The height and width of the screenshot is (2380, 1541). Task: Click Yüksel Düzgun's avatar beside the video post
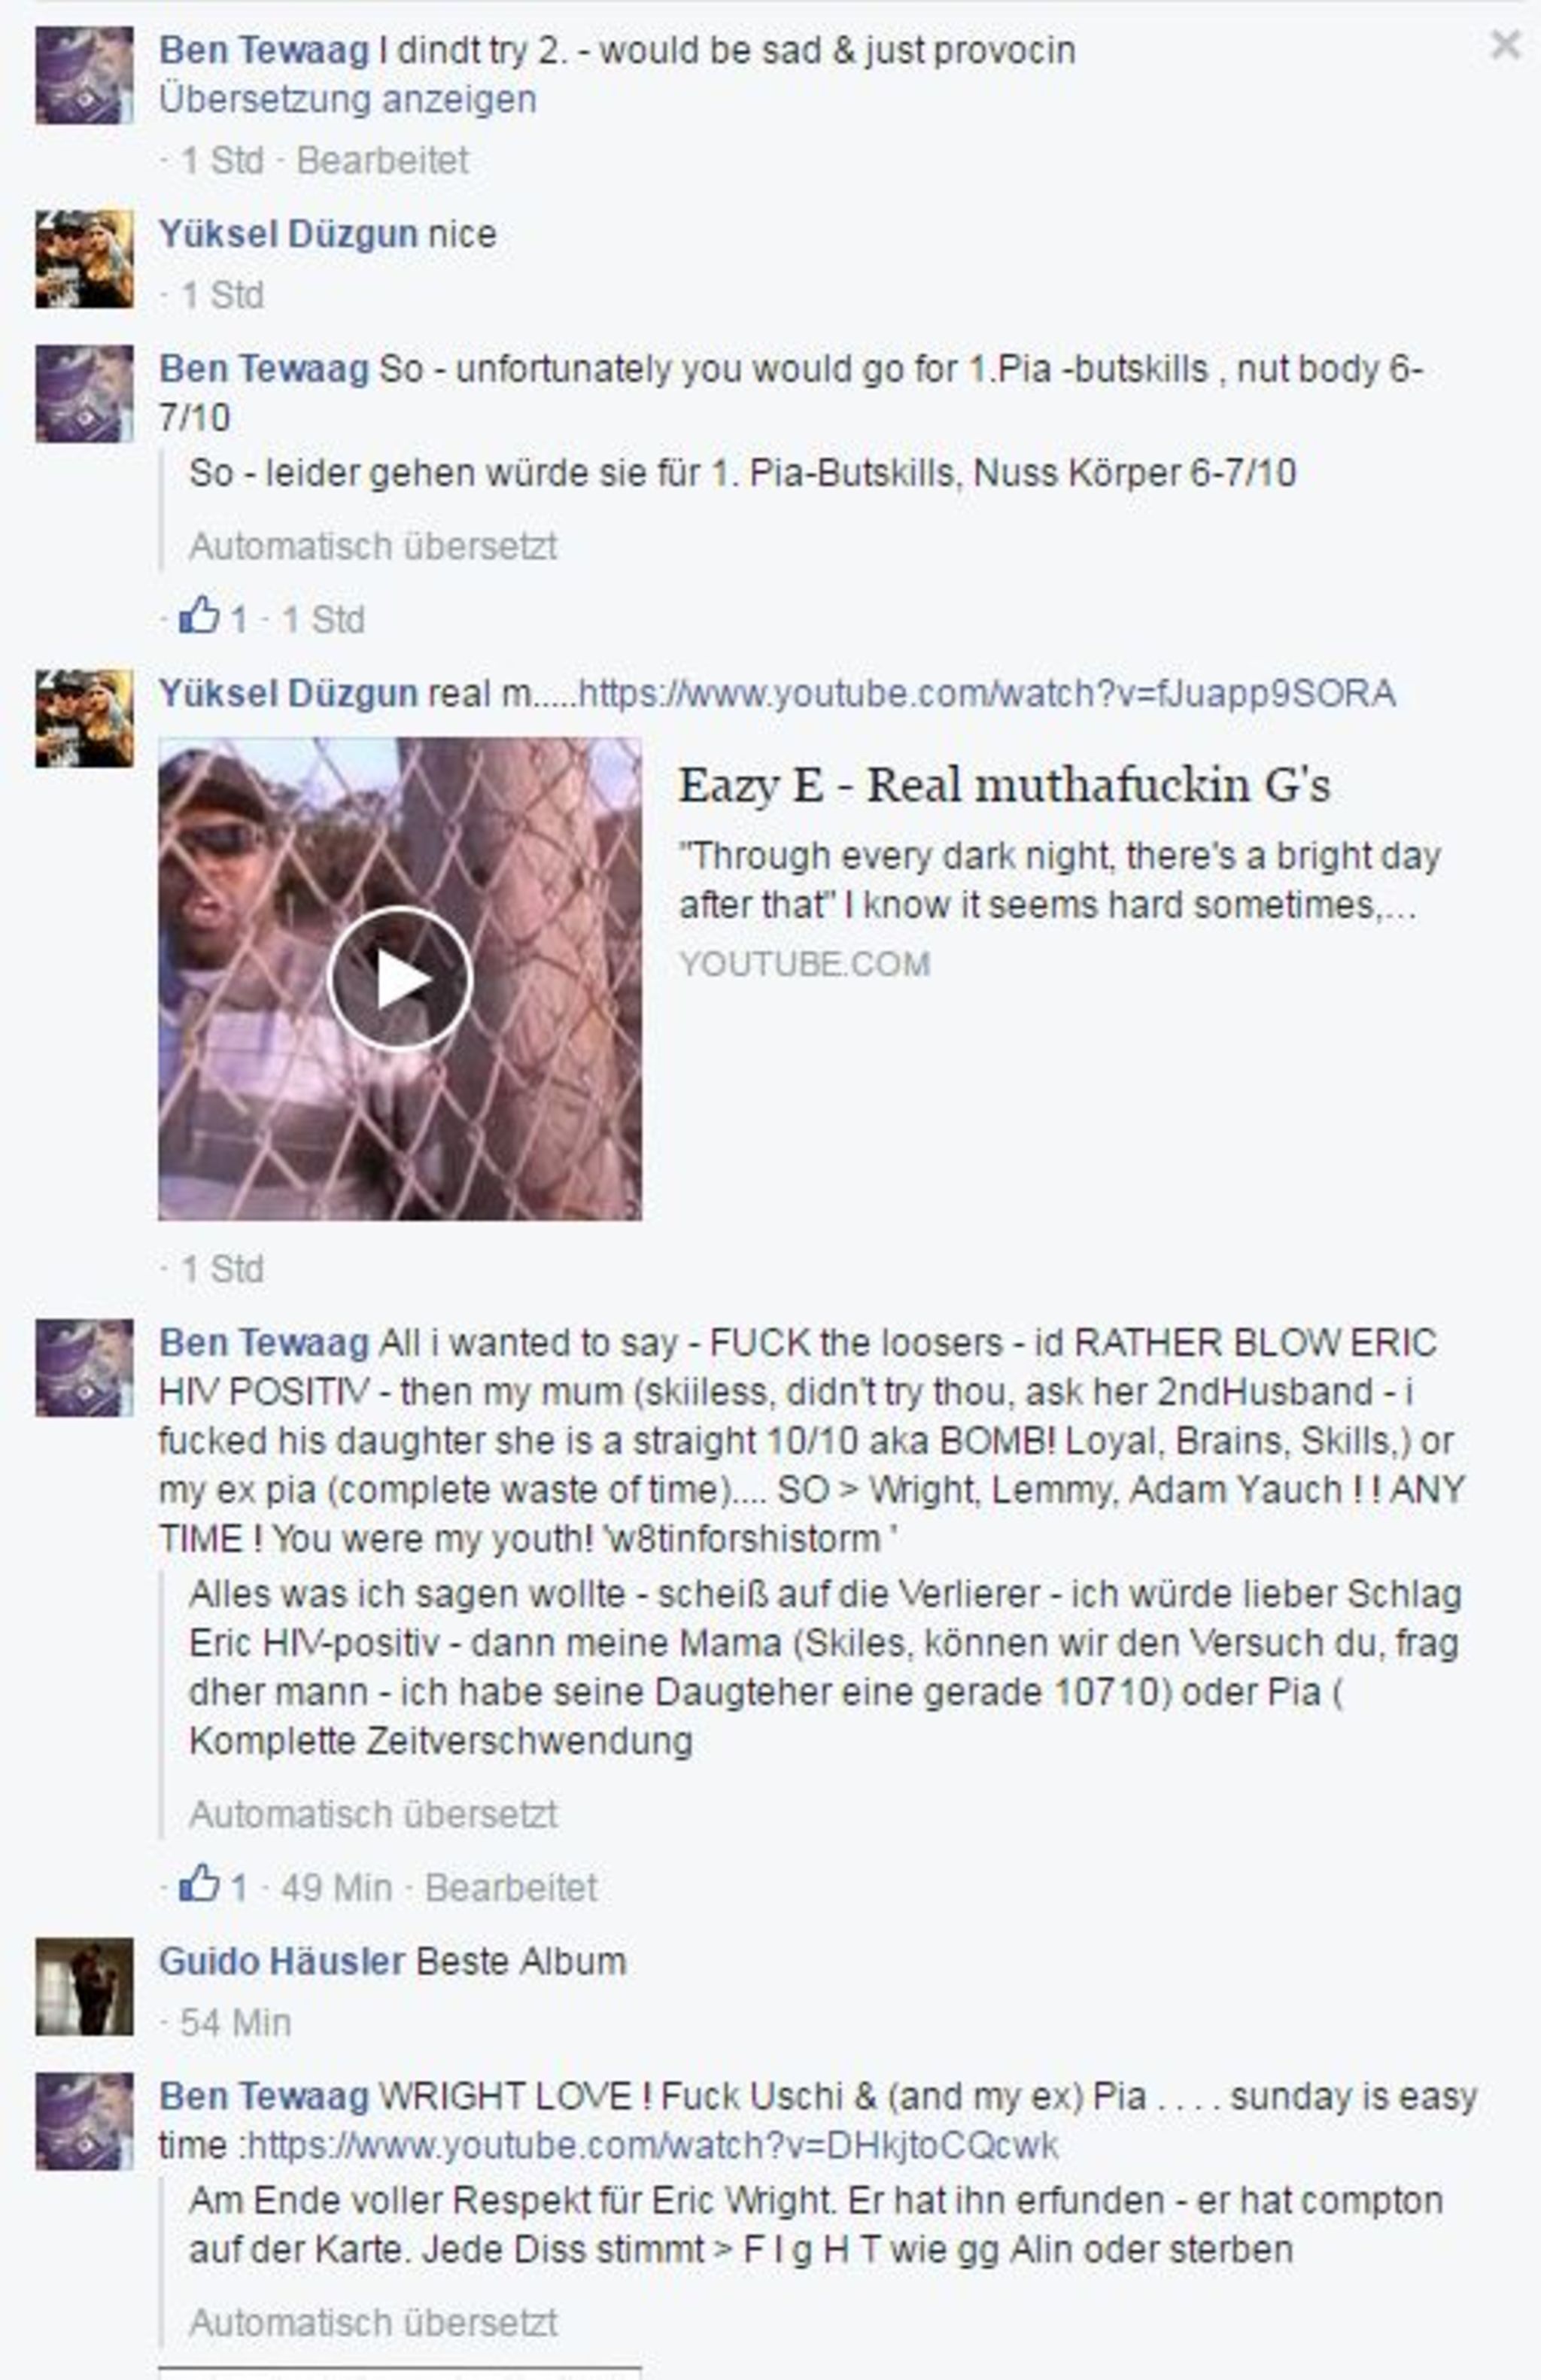[x=84, y=718]
